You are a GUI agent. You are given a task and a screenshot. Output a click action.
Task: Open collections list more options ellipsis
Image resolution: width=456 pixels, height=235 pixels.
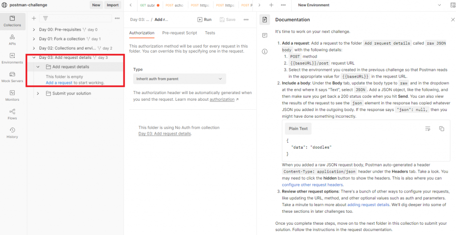click(x=117, y=18)
